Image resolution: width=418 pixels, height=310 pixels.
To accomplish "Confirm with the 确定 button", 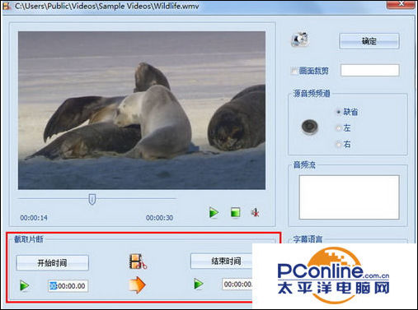I will (369, 41).
